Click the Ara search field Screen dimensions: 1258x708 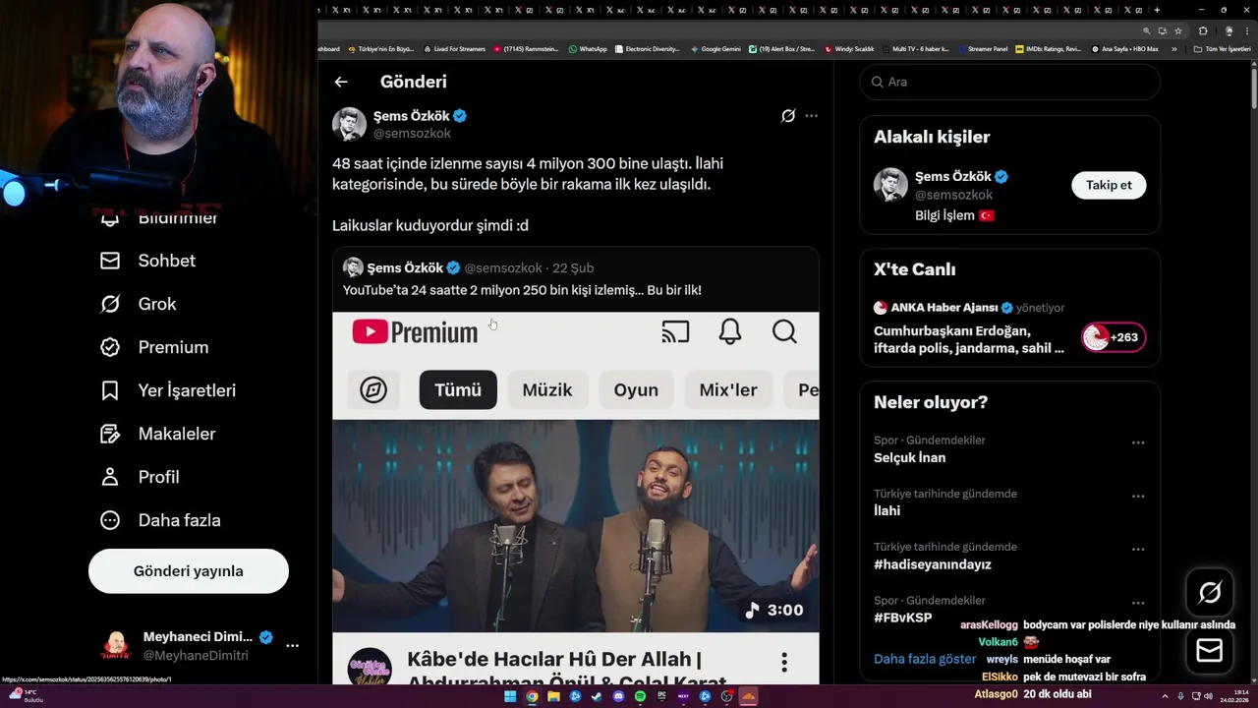(x=1010, y=82)
